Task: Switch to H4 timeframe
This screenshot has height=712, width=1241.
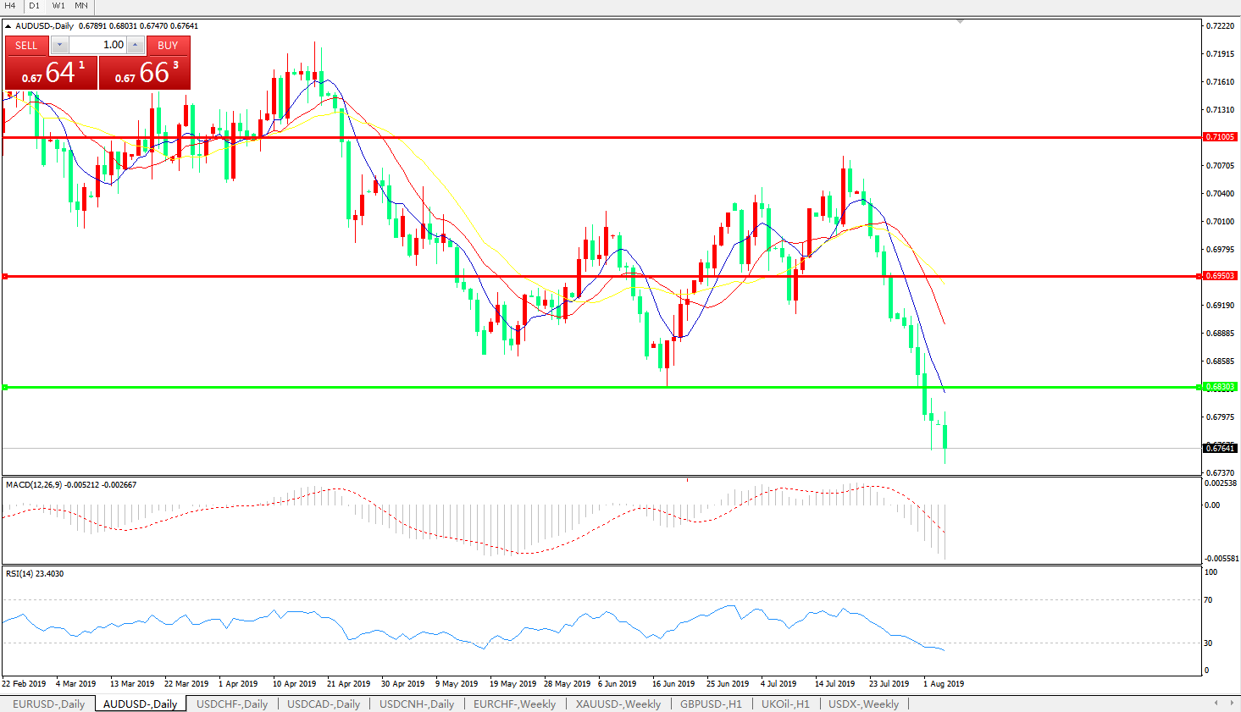Action: 11,6
